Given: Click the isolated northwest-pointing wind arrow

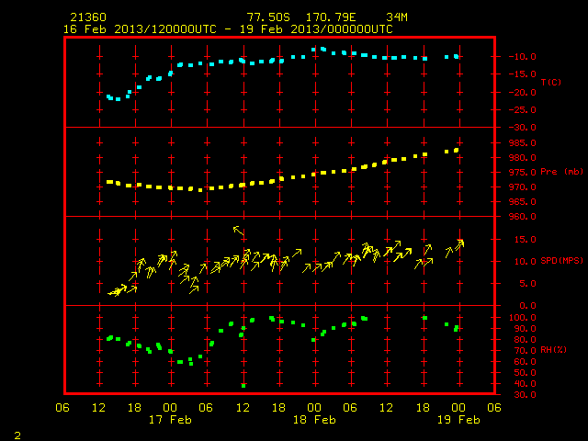Looking at the screenshot, I should point(238,231).
